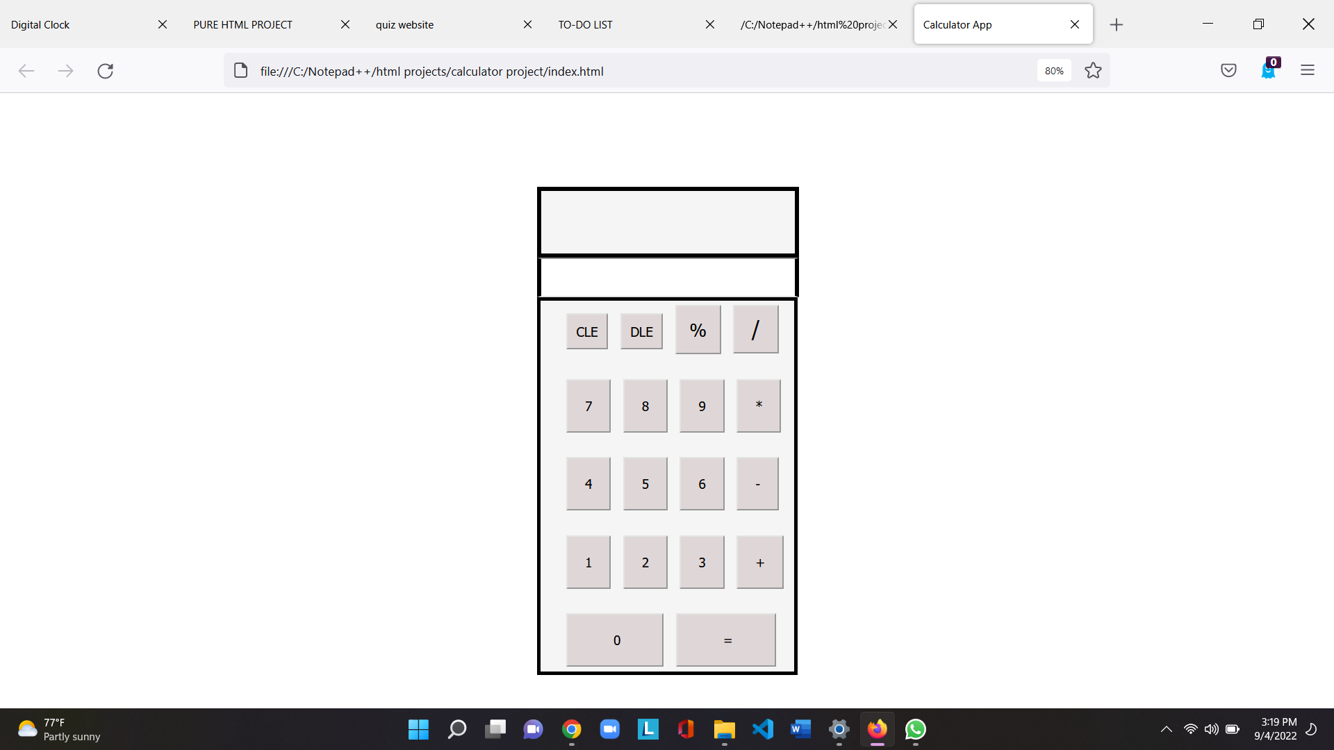Open Visual Studio Code from taskbar

click(762, 729)
